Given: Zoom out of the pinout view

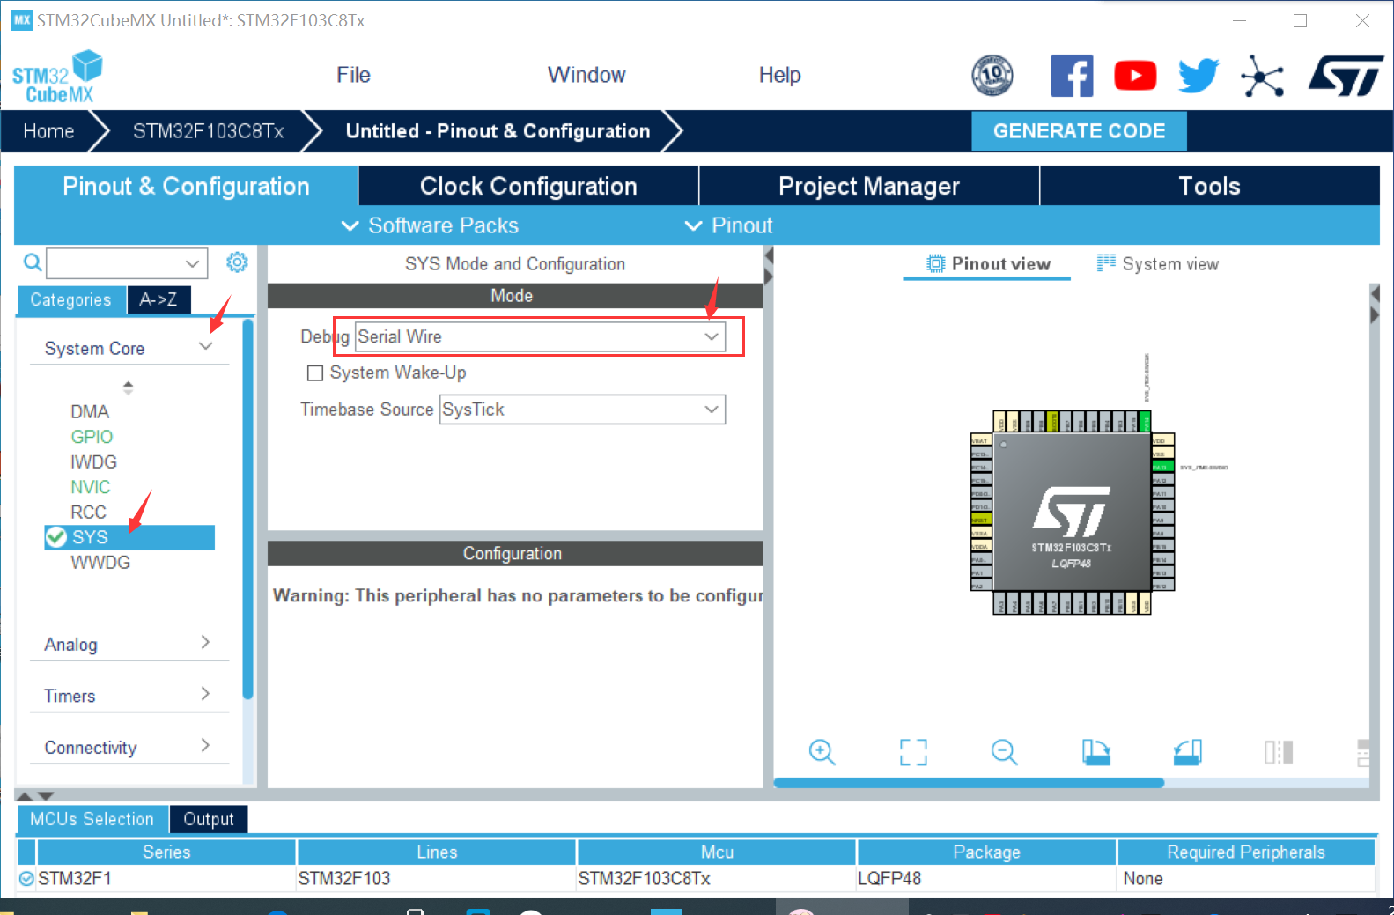Looking at the screenshot, I should tap(1004, 752).
